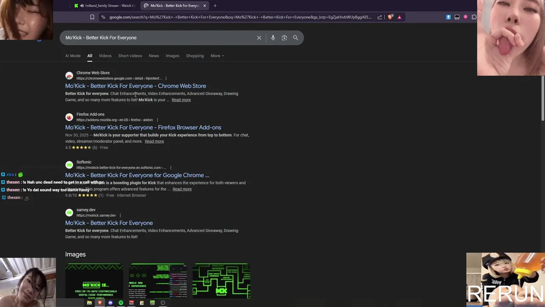Switch to holland_family Stream tab

click(x=105, y=6)
